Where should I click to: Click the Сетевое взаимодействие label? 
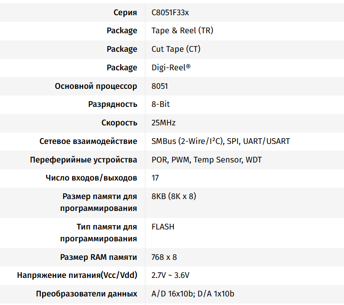pos(88,142)
